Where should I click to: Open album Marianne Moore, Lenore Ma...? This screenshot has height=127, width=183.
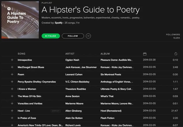click(x=117, y=103)
